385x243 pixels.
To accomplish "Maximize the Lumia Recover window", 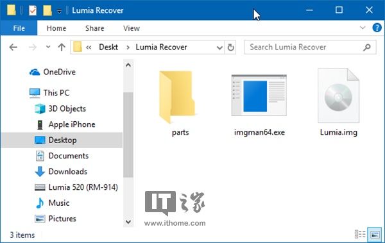I will click(x=339, y=10).
